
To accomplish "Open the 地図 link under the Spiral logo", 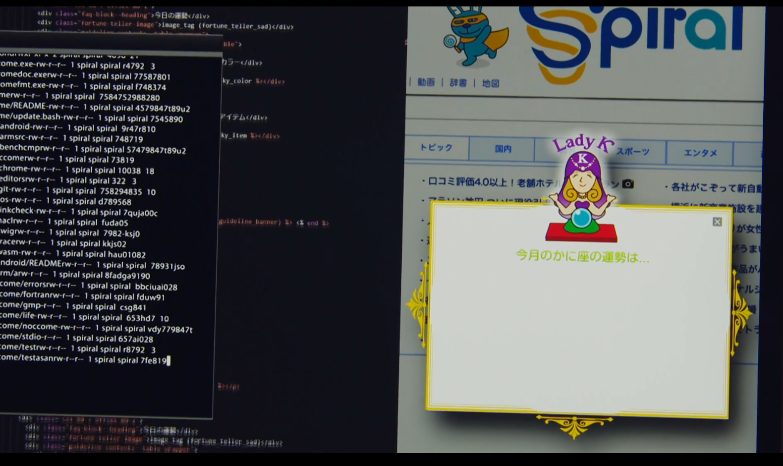I will point(491,83).
